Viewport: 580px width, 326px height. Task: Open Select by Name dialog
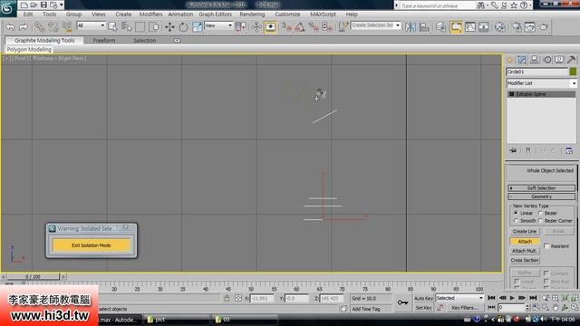[x=127, y=27]
